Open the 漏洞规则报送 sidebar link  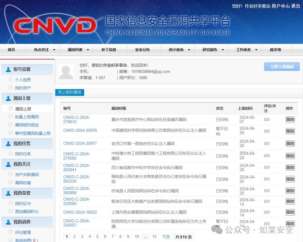(x=27, y=125)
